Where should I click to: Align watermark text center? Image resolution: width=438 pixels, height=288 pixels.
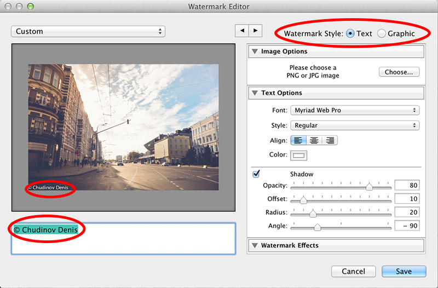[x=314, y=140]
